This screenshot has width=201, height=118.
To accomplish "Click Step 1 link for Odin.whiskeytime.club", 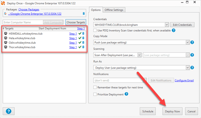I will click(73, 43).
